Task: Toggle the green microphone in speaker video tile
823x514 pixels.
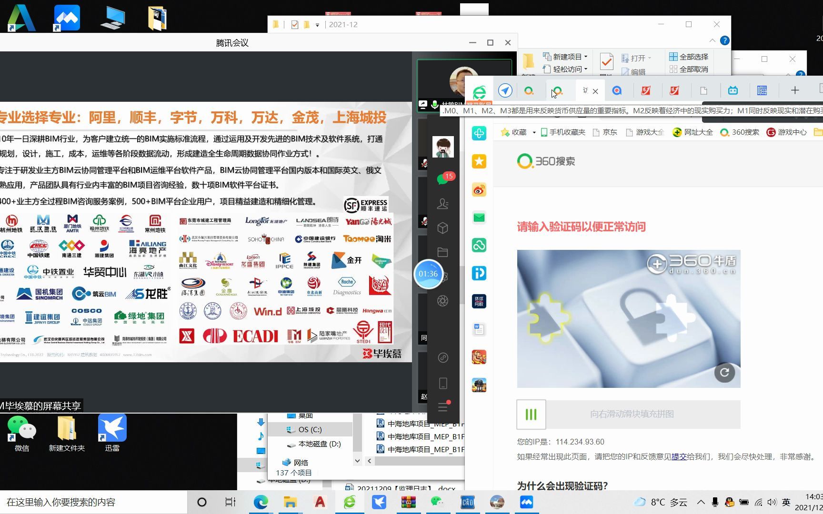Action: point(434,104)
